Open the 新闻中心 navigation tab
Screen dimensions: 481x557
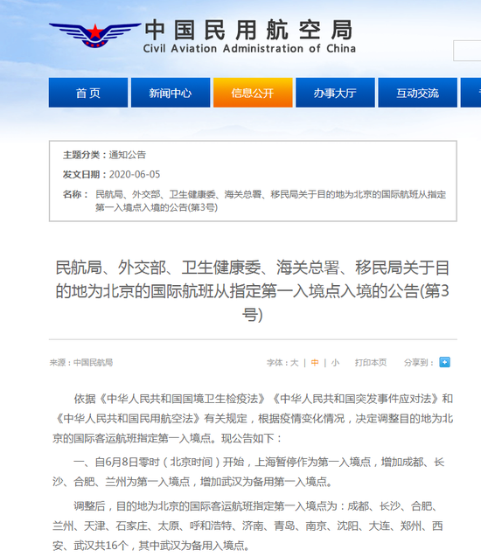coord(171,93)
